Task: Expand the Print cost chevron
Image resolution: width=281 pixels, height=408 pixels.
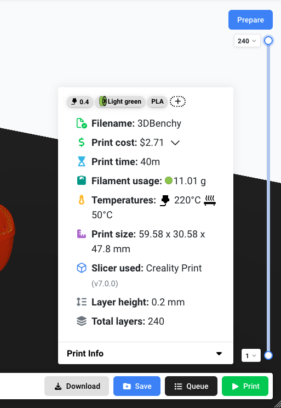Action: [175, 143]
